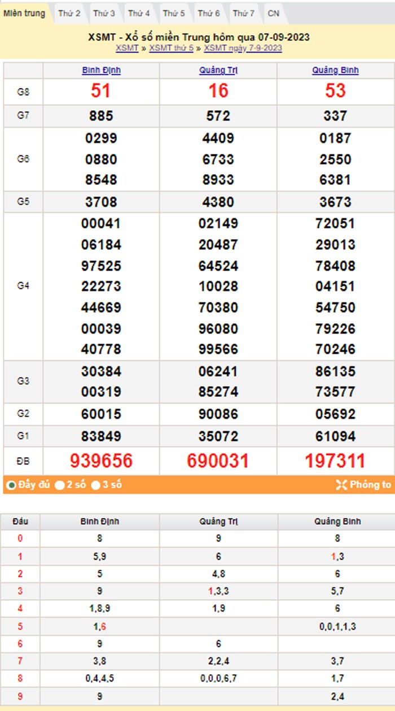Open the Quảng Bình province link

coord(335,71)
